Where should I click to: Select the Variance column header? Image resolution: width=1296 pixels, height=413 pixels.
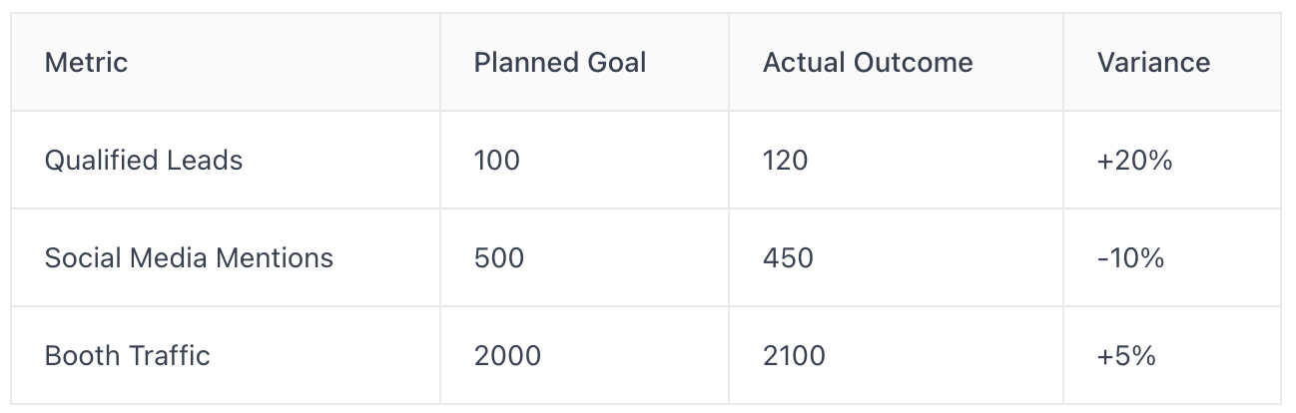click(x=1153, y=62)
